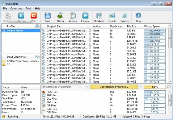
Task: Open the Tools menu
Action: [29, 9]
